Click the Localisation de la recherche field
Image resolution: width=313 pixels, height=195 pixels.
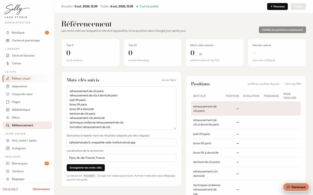pos(121,158)
